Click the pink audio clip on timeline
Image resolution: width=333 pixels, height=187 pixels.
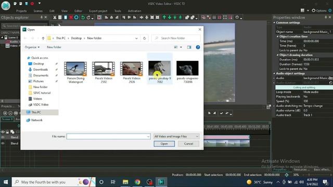[x=227, y=137]
